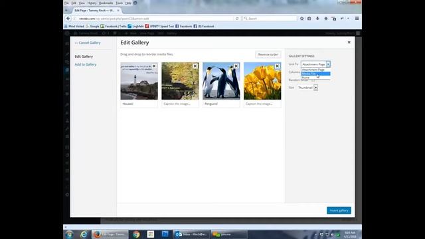Click the taskbar clock showing the date
Viewport: 425px width, 239px height.
click(x=350, y=234)
